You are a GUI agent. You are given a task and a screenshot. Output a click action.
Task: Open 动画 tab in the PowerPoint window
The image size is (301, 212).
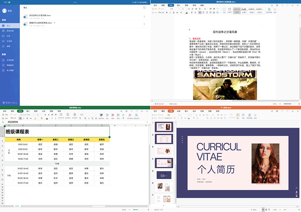178,111
